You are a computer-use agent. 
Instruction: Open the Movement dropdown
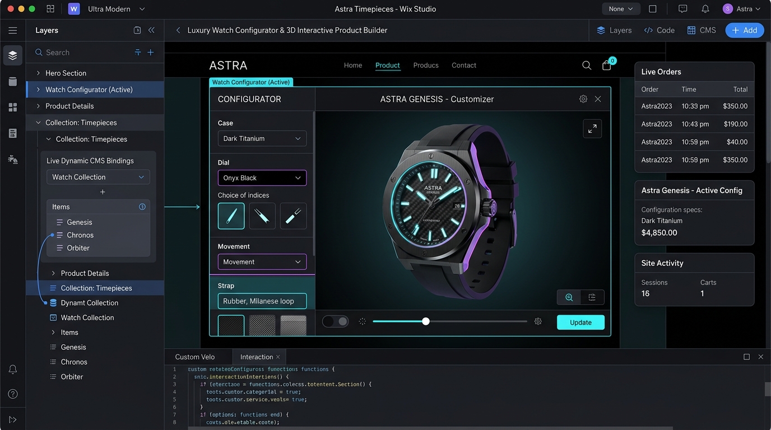click(x=262, y=261)
